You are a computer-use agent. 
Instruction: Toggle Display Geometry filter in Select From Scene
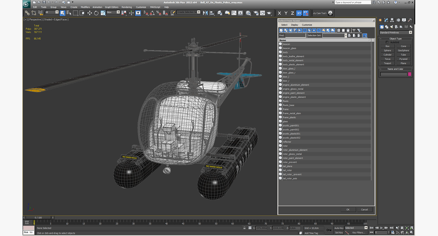pos(281,30)
